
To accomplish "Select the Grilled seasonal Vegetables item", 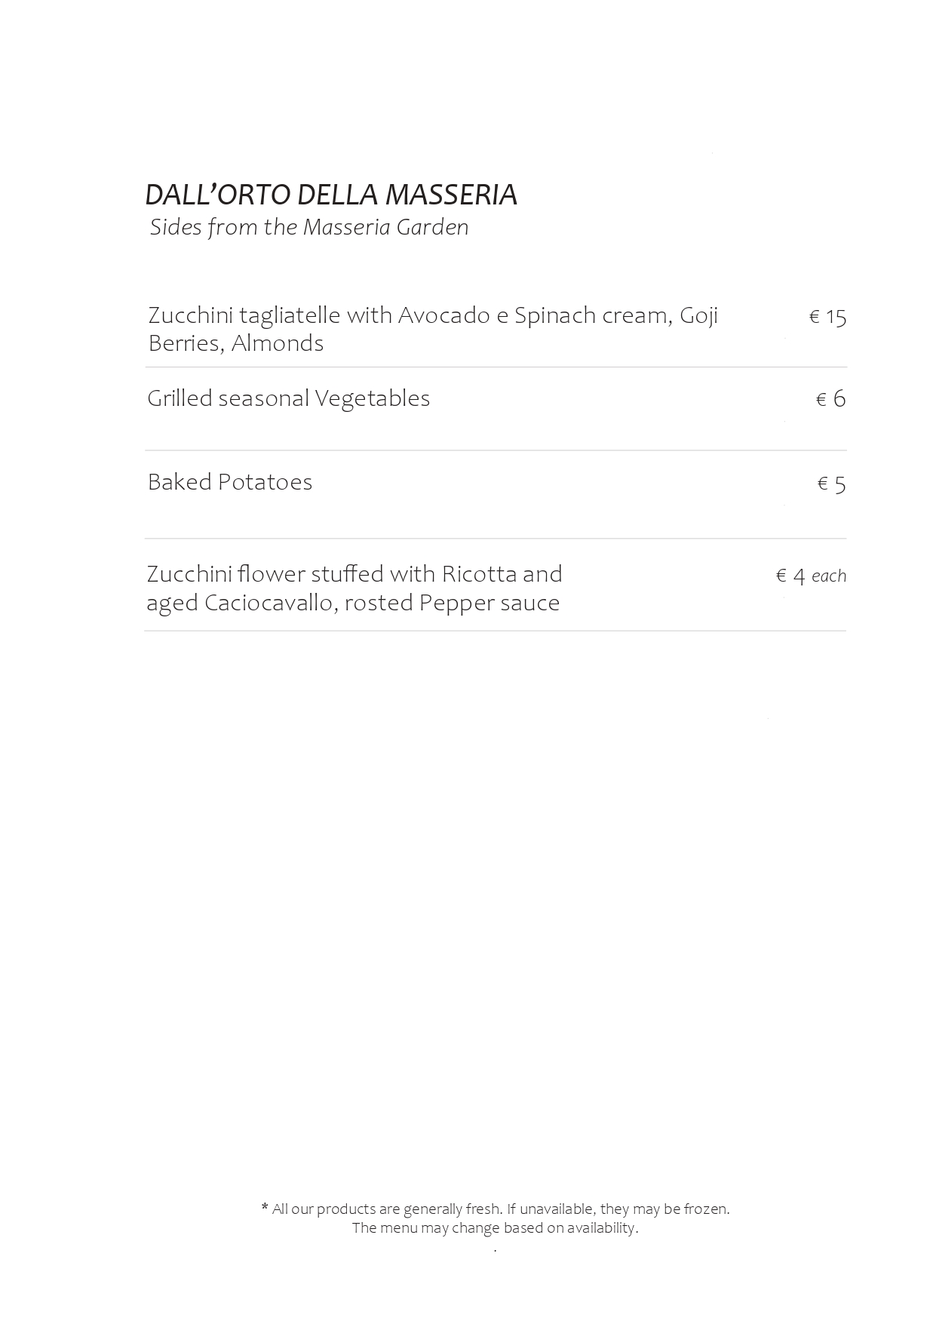I will [x=288, y=398].
